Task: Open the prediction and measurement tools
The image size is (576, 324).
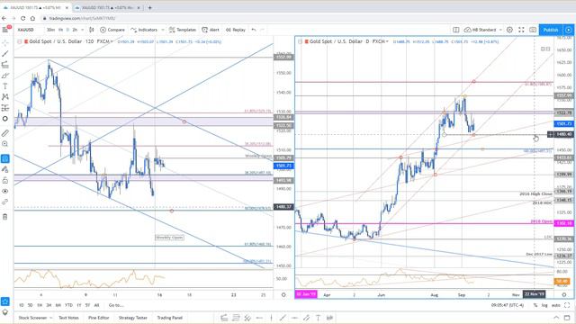Action: [x=5, y=108]
